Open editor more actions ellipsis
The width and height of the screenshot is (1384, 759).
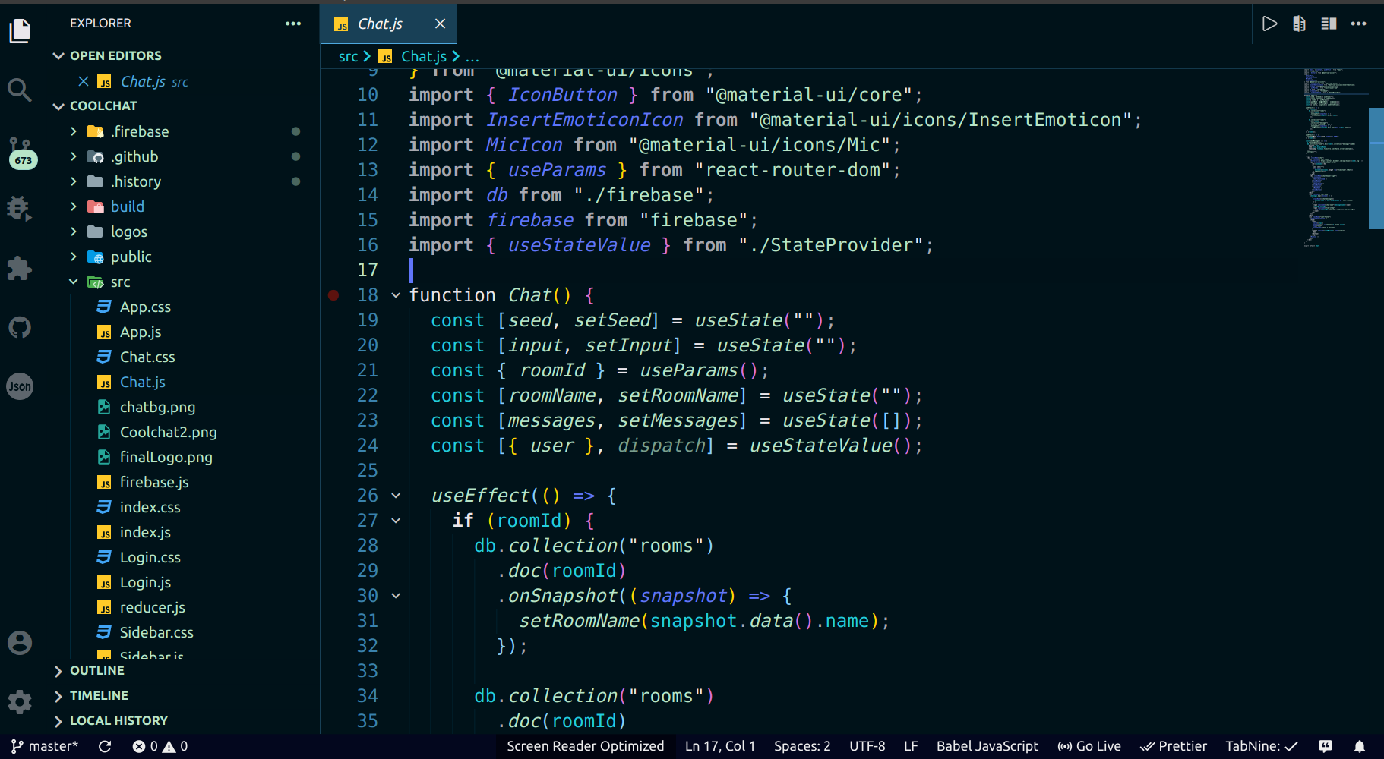click(x=1359, y=24)
